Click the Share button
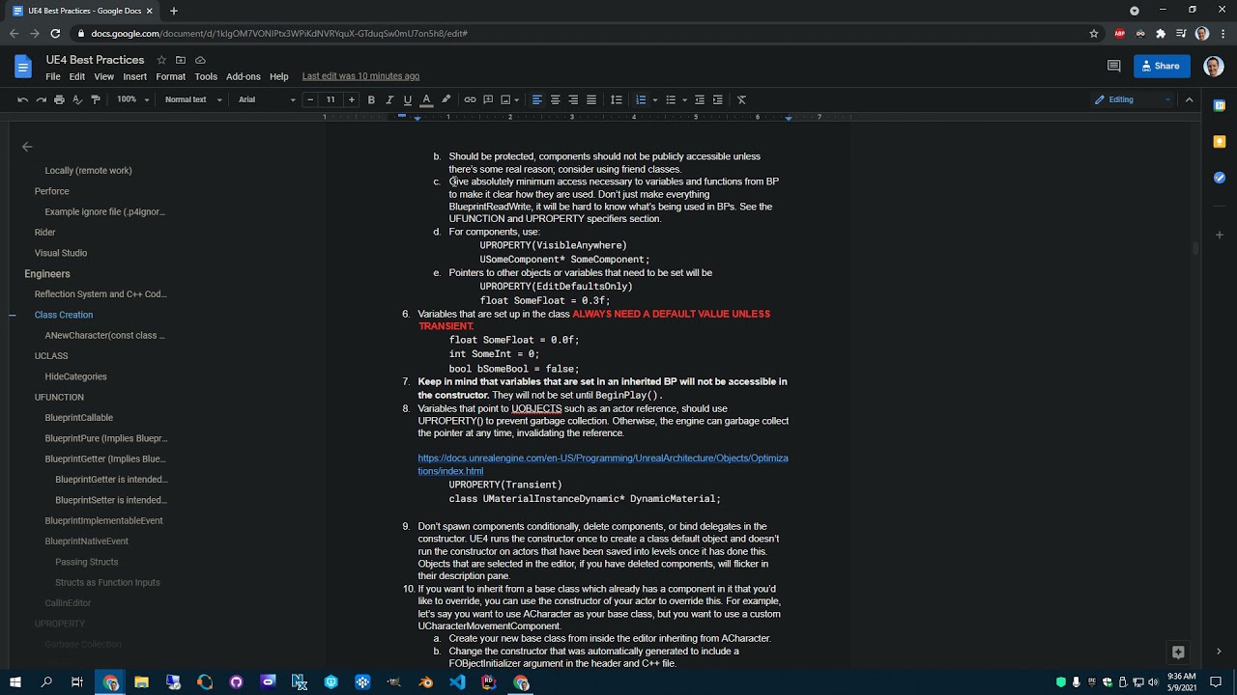The width and height of the screenshot is (1237, 695). point(1160,66)
